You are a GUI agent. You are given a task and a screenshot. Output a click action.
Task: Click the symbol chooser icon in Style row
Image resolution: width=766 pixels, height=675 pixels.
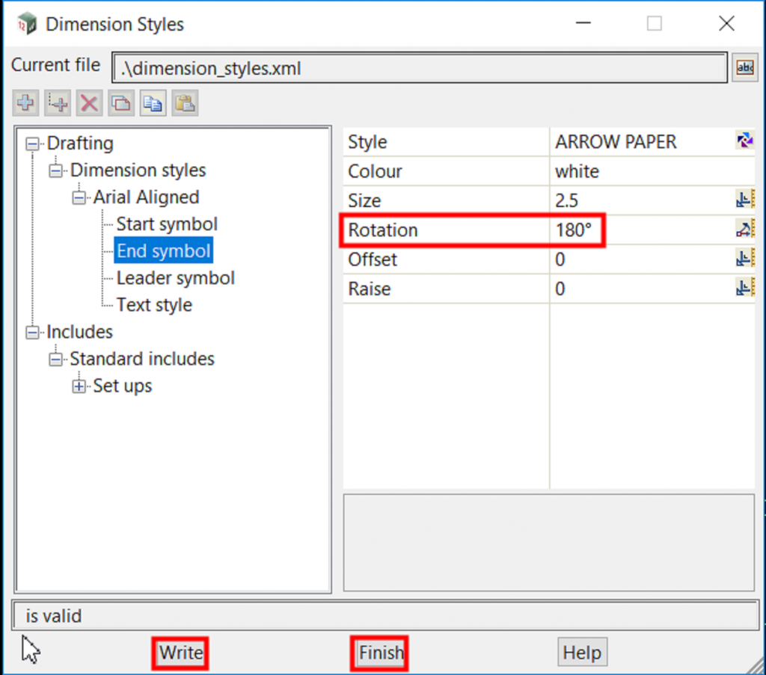pyautogui.click(x=744, y=141)
